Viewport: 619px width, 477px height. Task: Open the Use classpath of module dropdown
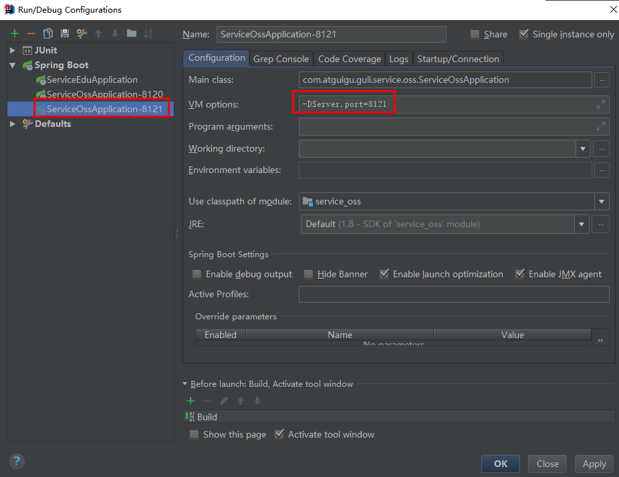pos(601,202)
